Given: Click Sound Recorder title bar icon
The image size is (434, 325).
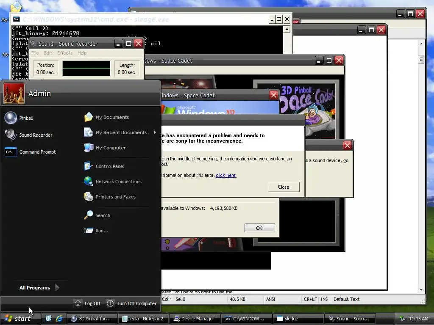Looking at the screenshot, I should (x=33, y=44).
